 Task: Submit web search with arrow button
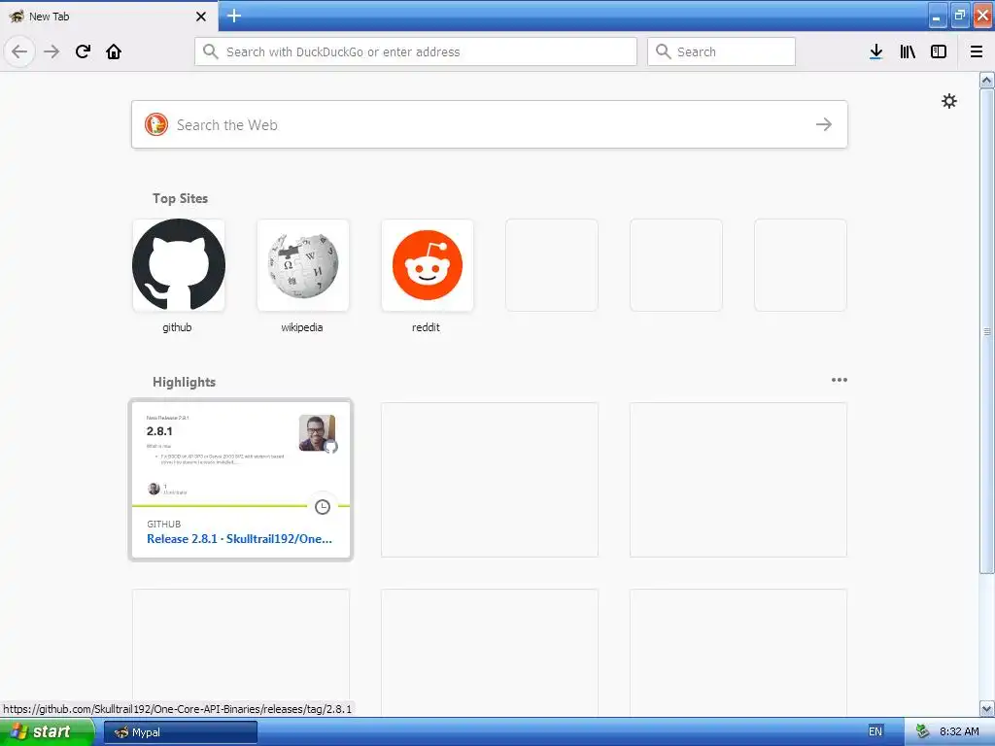click(824, 124)
